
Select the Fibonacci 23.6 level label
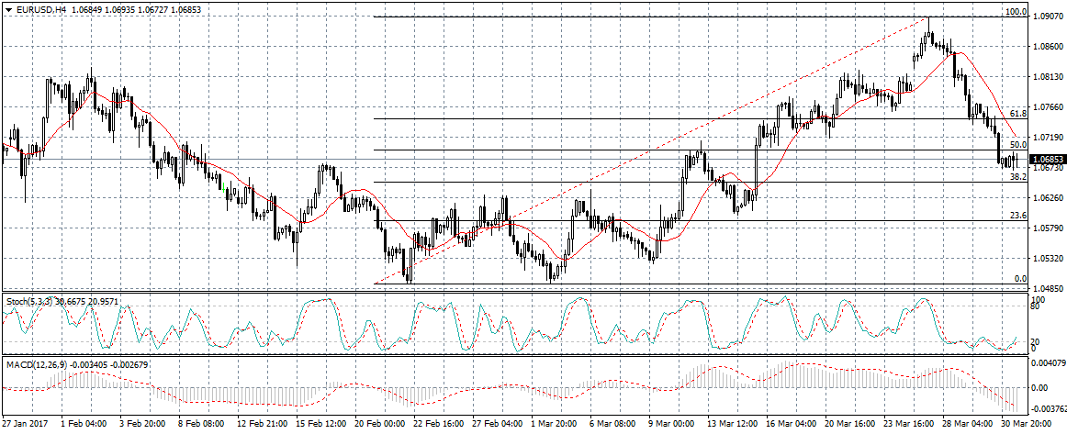(1017, 216)
